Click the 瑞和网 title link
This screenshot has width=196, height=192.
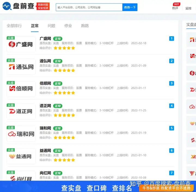point(45,128)
